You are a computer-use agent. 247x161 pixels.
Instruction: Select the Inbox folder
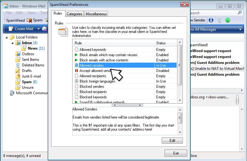(x=26, y=43)
